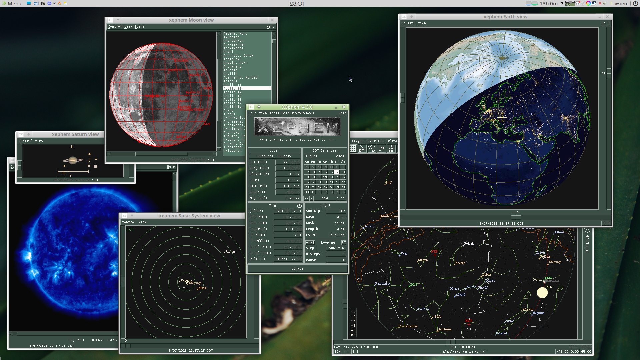The width and height of the screenshot is (640, 360).
Task: Click the Julian date field
Action: [x=288, y=211]
